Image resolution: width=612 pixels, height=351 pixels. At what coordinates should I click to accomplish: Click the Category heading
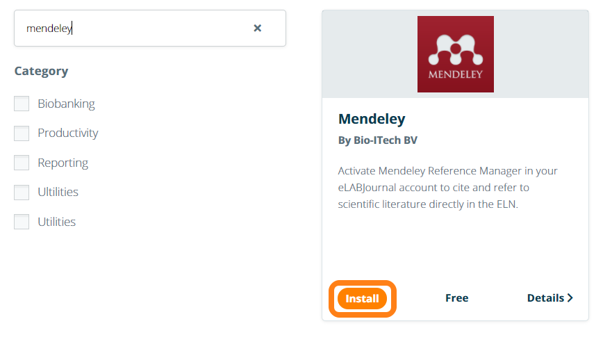41,71
